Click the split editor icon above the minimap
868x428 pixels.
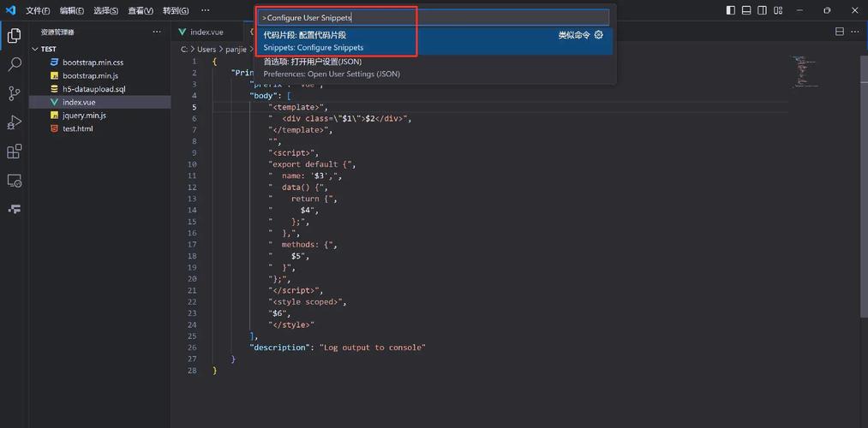click(839, 32)
